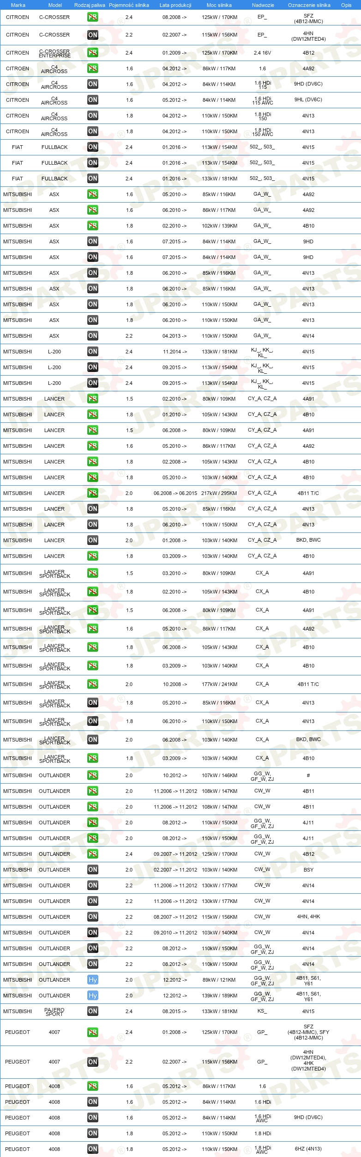
Task: Click the production years cell '06.2008 -> 06.2015'
Action: click(x=175, y=493)
